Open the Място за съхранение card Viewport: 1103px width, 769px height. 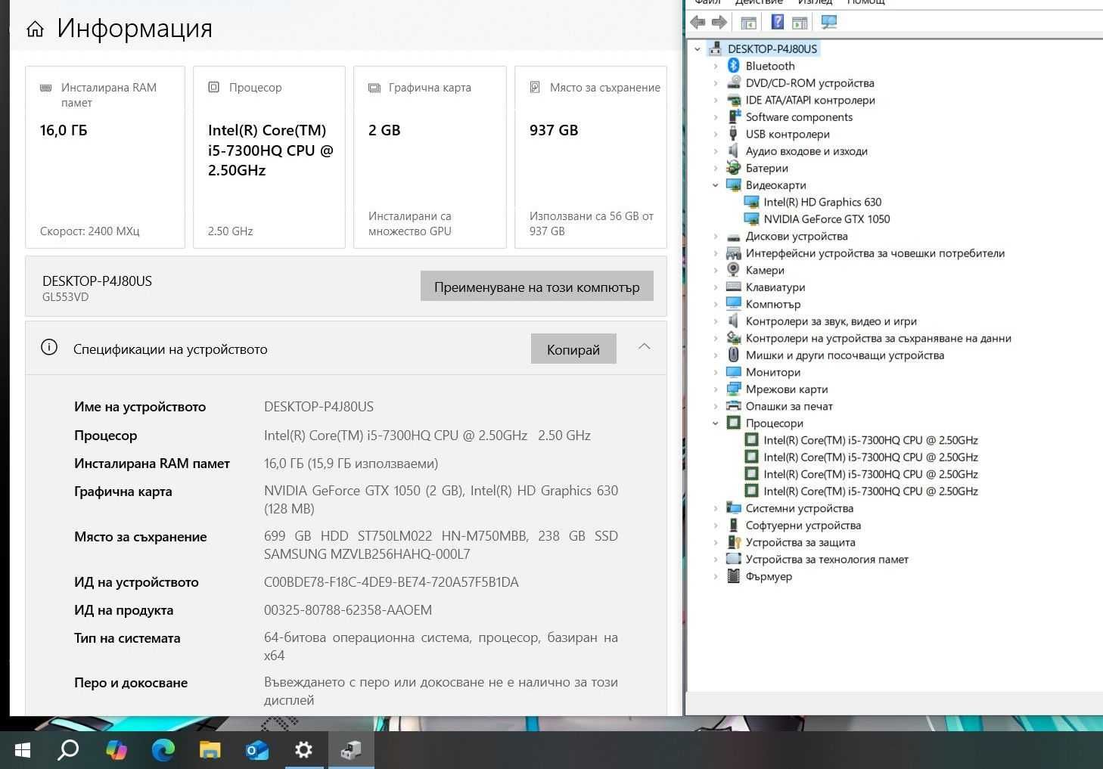pos(591,157)
